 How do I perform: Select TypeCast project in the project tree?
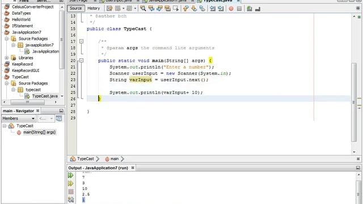pos(20,77)
